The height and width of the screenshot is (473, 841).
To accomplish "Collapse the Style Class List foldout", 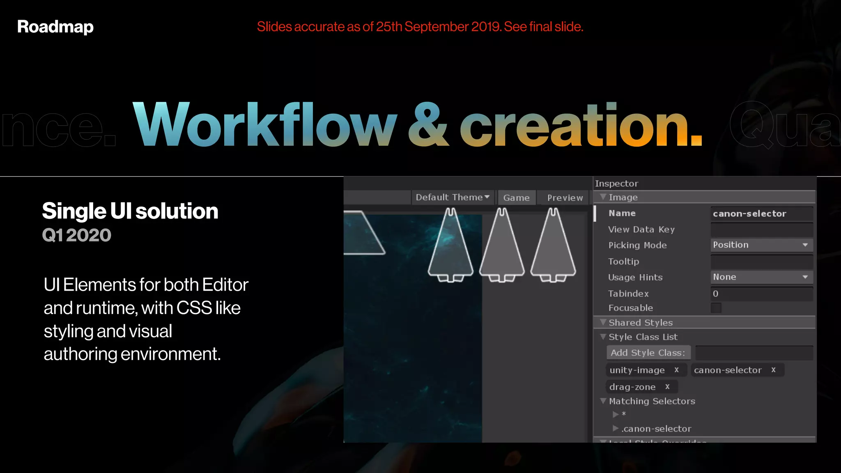I will click(x=603, y=337).
